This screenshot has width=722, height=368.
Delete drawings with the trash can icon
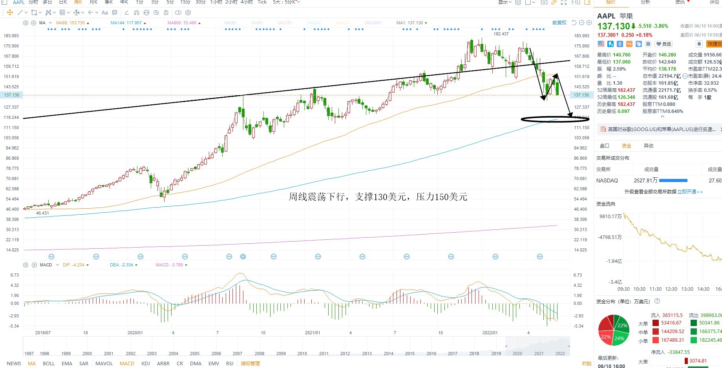coord(166,13)
